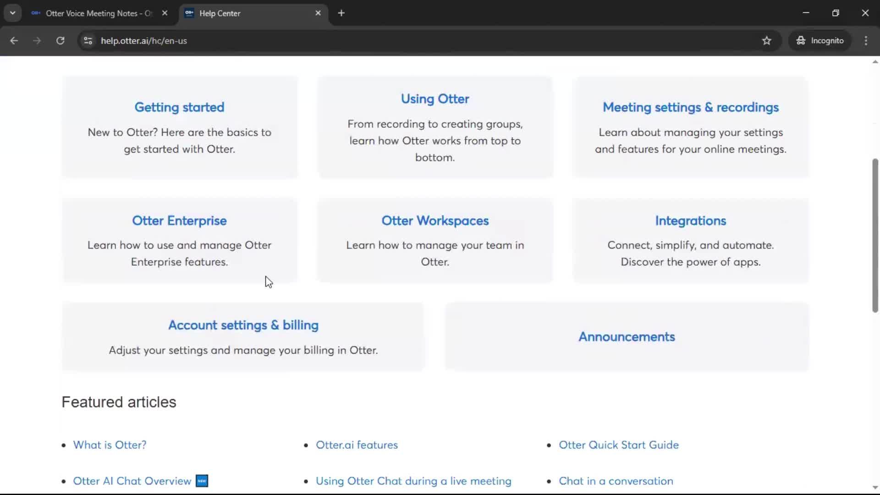
Task: Restore down the browser window
Action: 836,13
